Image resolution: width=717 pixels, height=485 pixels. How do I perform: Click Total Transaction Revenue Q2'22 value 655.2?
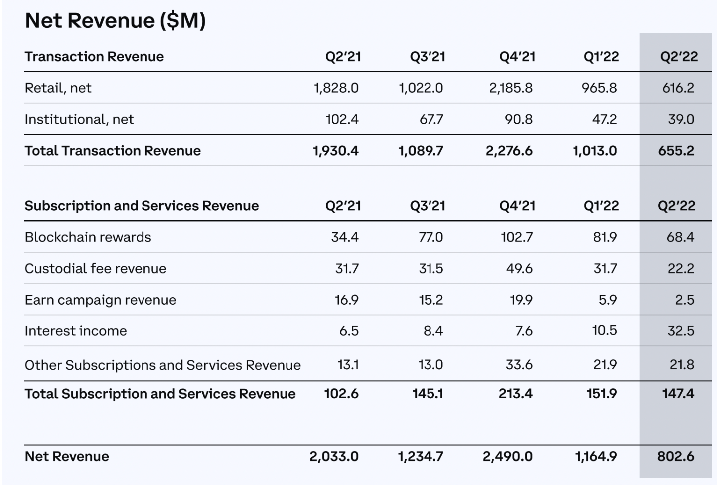coord(676,151)
